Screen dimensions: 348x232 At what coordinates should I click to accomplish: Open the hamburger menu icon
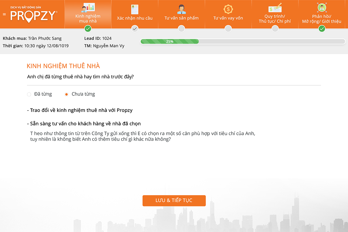tap(4, 14)
